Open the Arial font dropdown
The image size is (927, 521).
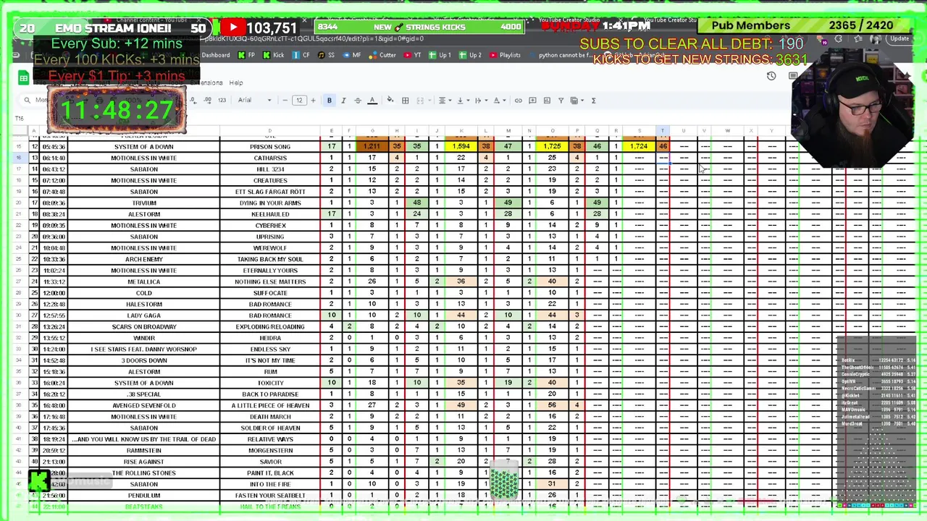point(255,101)
